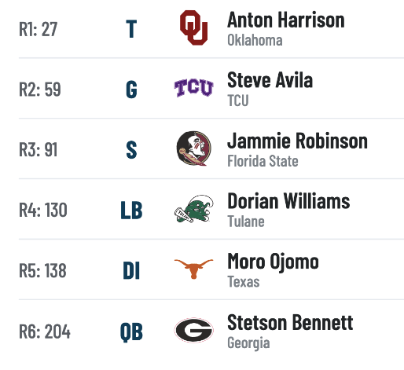The image size is (404, 370).
Task: Click the Georgia Bulldogs G logo
Action: pos(194,330)
